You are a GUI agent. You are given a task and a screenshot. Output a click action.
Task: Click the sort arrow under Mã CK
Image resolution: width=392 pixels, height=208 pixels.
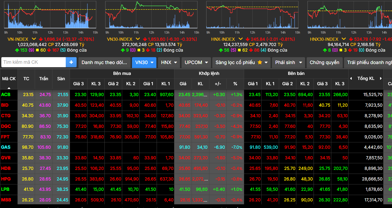tap(9, 88)
